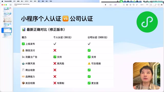Click the 上线发布 row label
Image resolution: width=164 pixels, height=92 pixels.
[30, 44]
